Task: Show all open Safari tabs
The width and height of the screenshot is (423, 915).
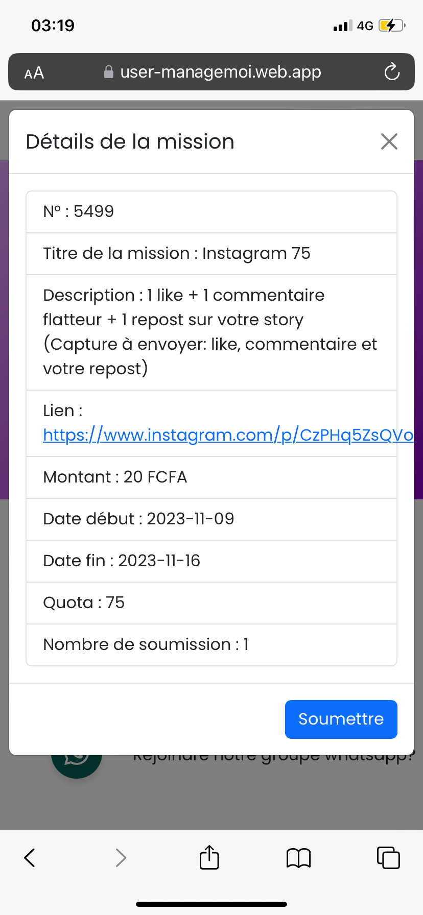Action: pos(388,857)
